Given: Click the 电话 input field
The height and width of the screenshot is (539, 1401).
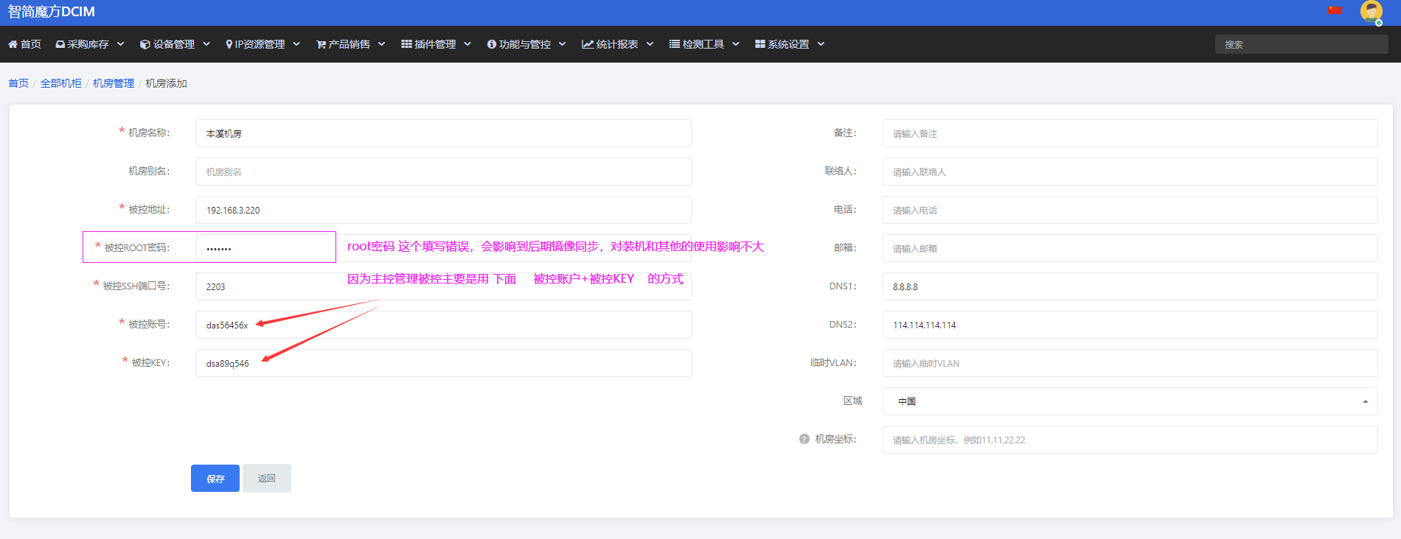Looking at the screenshot, I should tap(1130, 210).
